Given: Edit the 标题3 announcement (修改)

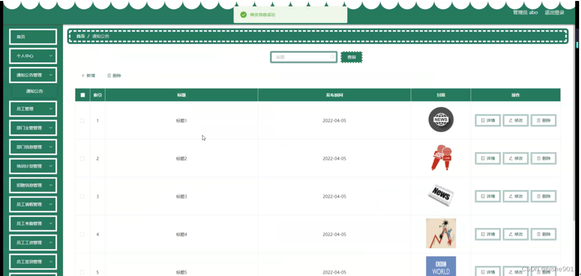Looking at the screenshot, I should [516, 196].
